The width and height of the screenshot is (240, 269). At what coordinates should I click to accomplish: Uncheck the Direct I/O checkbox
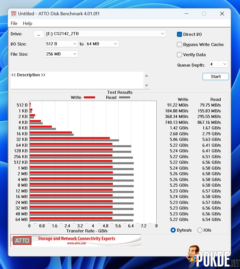click(x=179, y=34)
